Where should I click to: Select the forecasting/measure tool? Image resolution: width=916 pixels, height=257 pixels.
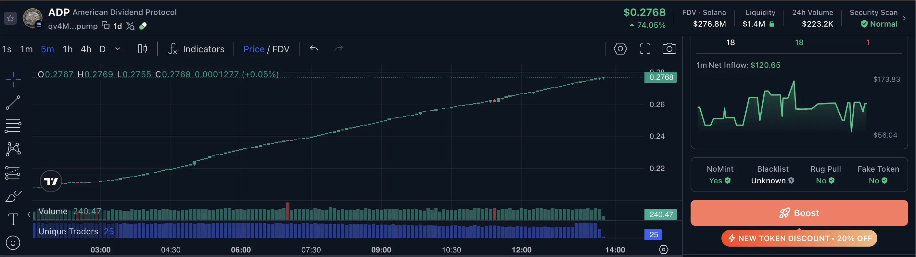[x=13, y=173]
